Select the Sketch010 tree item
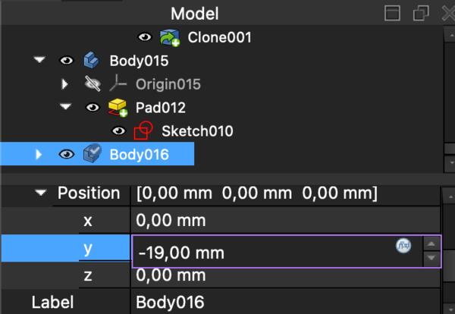Screen dimensions: 455x314 coord(197,131)
